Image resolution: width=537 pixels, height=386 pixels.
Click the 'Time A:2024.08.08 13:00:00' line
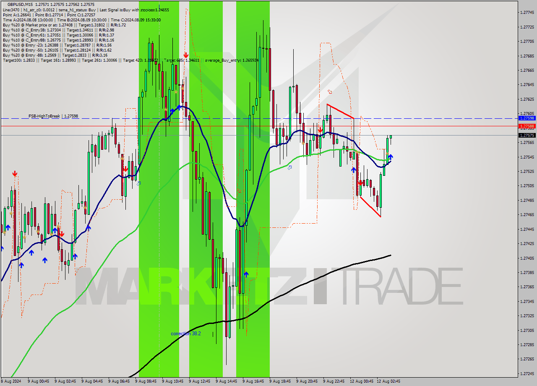click(x=82, y=20)
